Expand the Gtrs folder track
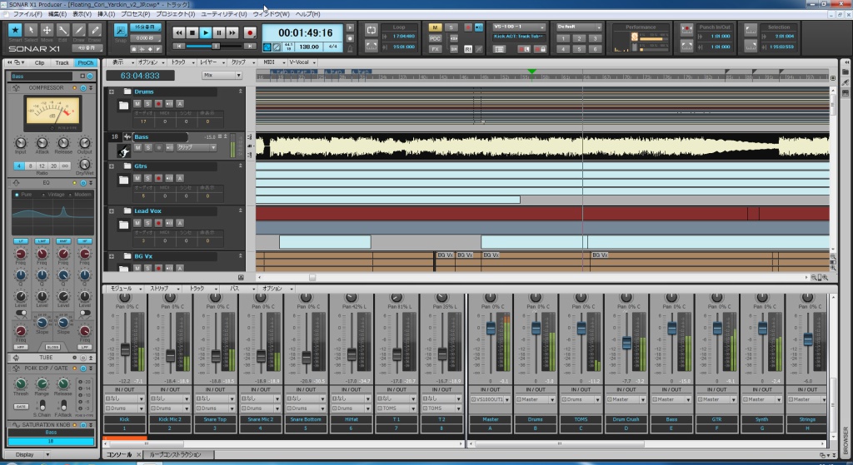 click(x=112, y=166)
